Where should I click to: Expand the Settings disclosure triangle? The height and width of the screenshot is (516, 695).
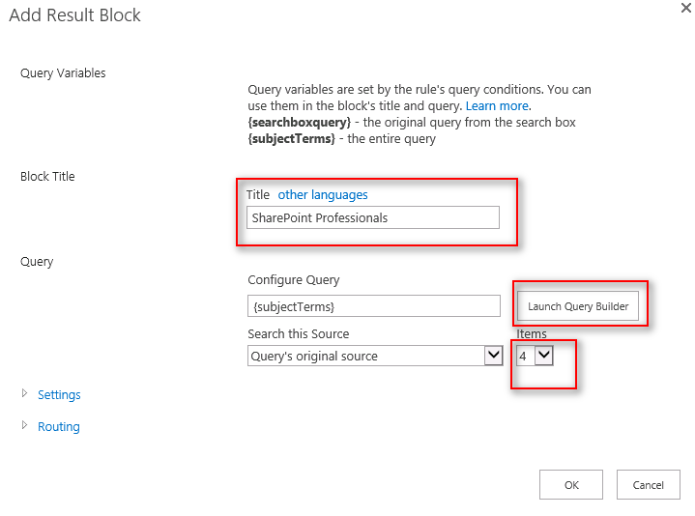pyautogui.click(x=24, y=394)
